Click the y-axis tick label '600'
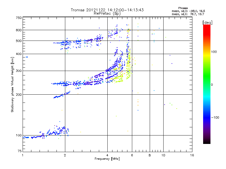 19,30
